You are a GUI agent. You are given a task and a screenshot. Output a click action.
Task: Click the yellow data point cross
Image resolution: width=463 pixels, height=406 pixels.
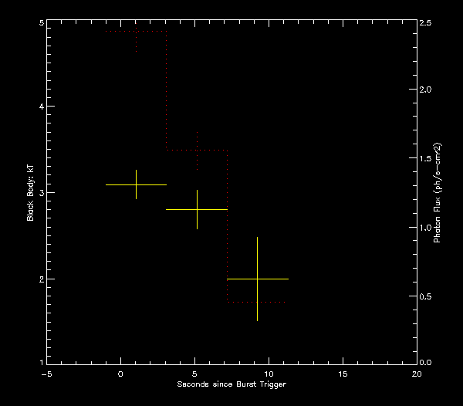click(136, 184)
